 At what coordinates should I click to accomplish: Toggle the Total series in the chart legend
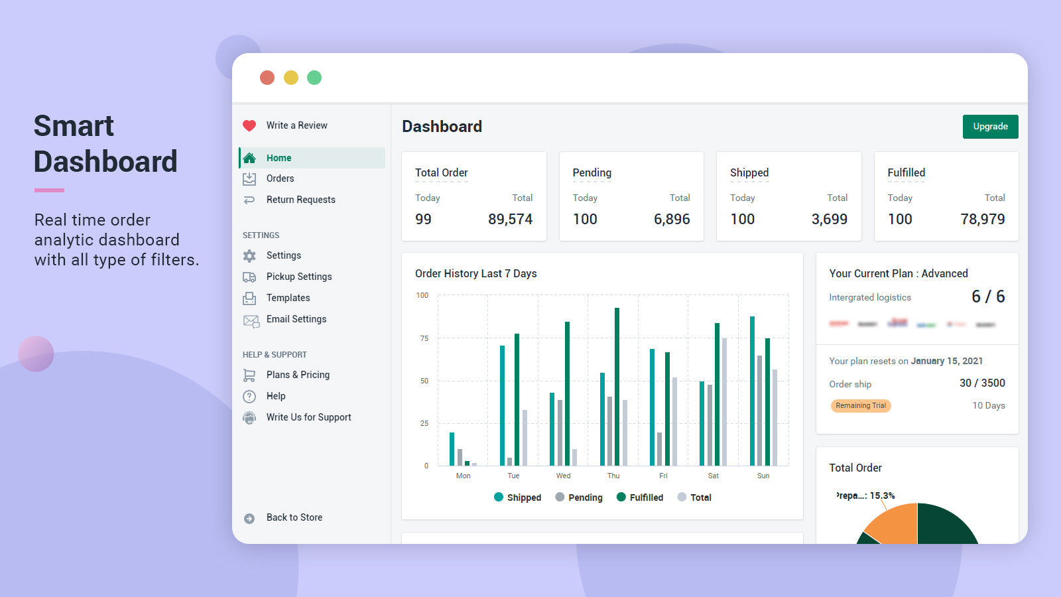pos(695,497)
